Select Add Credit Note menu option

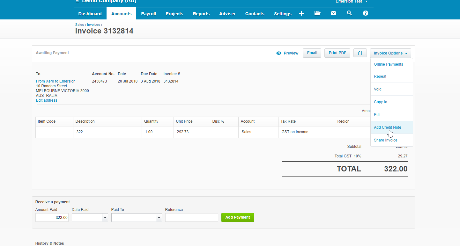click(387, 127)
